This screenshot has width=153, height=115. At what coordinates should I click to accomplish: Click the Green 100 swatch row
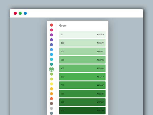click(82, 43)
